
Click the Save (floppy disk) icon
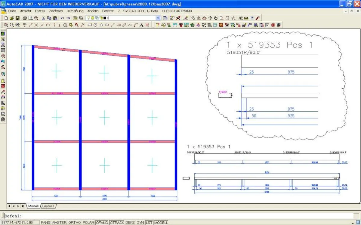(x=17, y=18)
